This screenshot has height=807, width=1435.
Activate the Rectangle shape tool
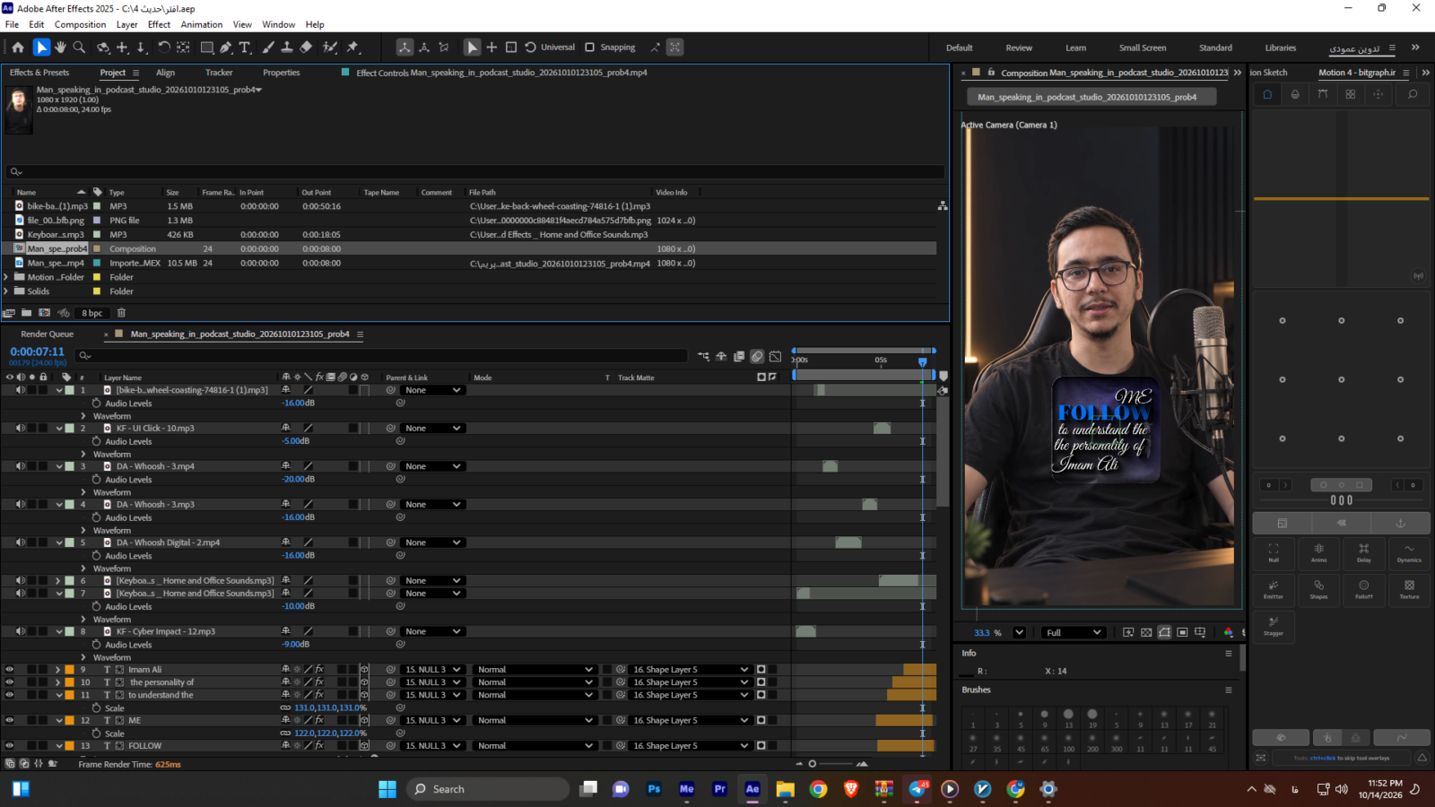tap(207, 48)
